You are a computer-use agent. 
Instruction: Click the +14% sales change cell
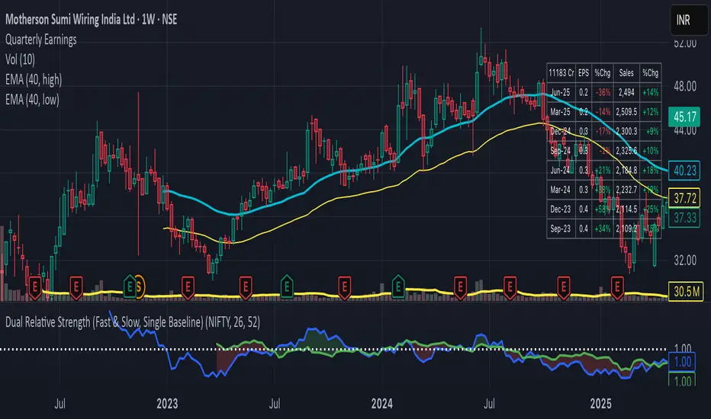tap(650, 92)
